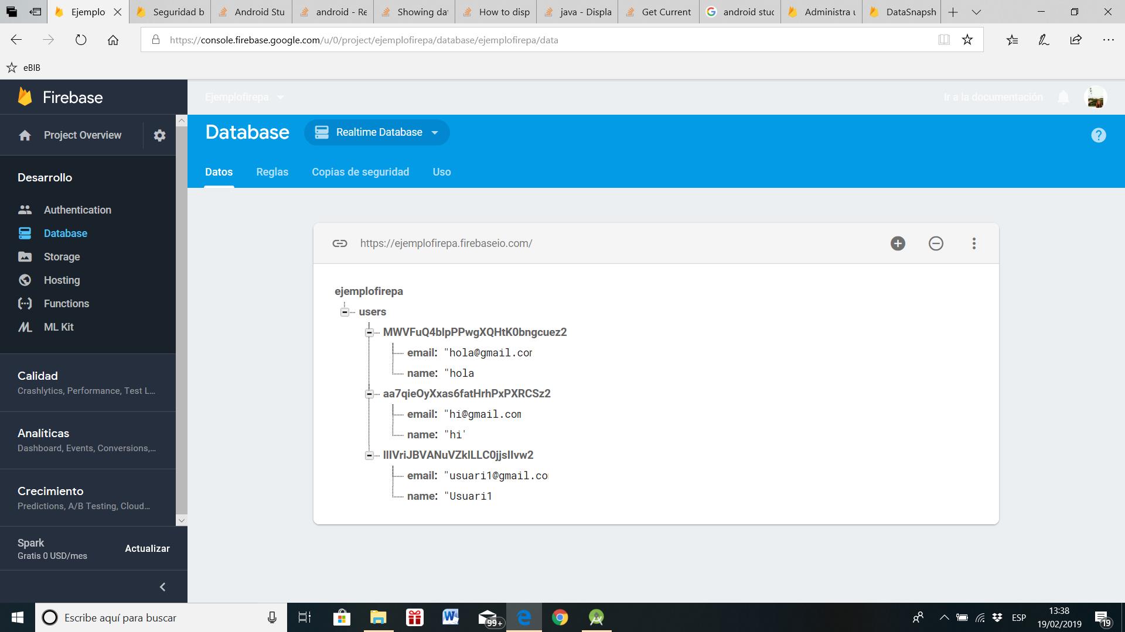Click the Project Overview settings gear
The height and width of the screenshot is (632, 1125).
tap(159, 135)
